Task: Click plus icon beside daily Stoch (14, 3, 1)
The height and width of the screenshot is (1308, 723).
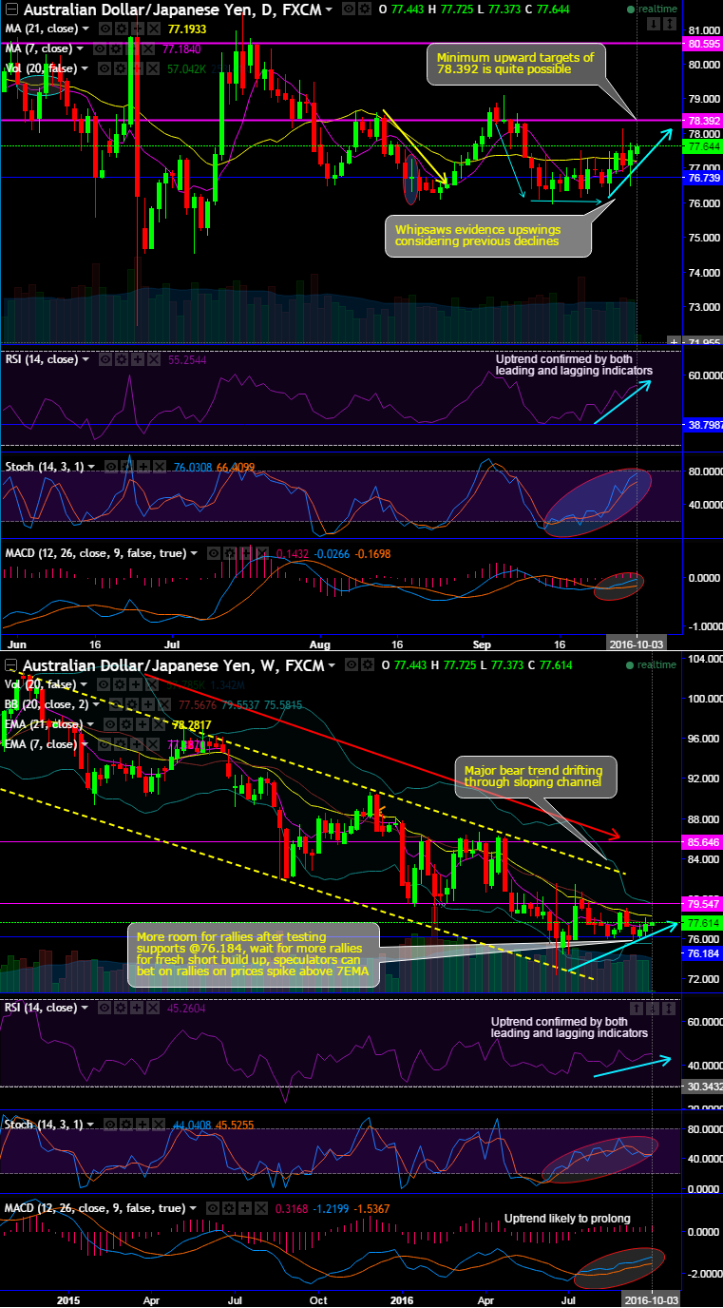Action: coord(143,467)
